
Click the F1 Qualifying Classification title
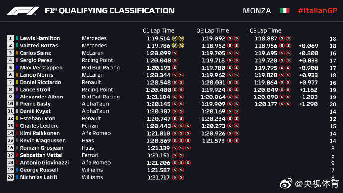[109, 11]
